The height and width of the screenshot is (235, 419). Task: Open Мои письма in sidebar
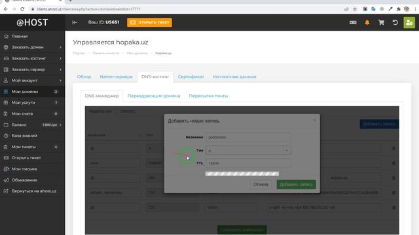(x=32, y=169)
